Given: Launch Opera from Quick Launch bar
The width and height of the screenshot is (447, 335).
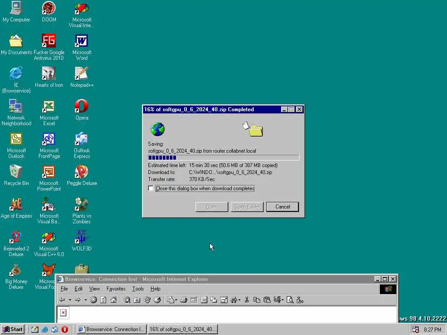Looking at the screenshot, I should pos(65,329).
